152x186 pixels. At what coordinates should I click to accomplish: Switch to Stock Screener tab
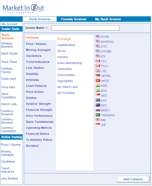click(40, 19)
